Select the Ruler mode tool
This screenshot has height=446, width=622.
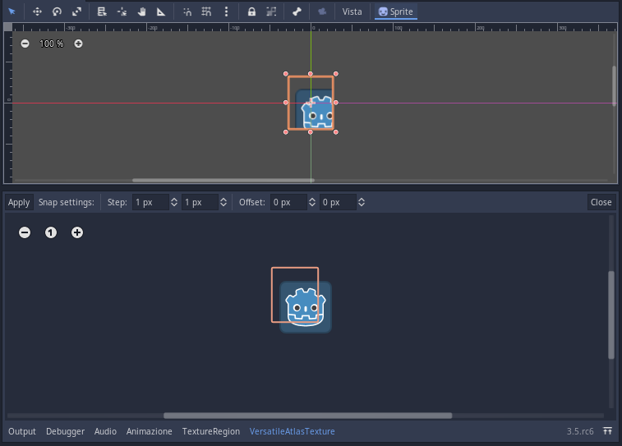161,11
